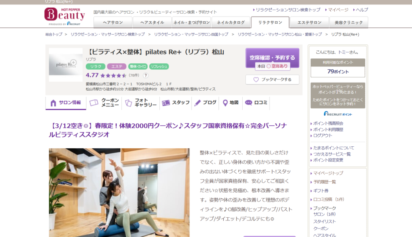This screenshot has width=412, height=237.
Task: Open the エステサロン tab
Action: [x=309, y=23]
